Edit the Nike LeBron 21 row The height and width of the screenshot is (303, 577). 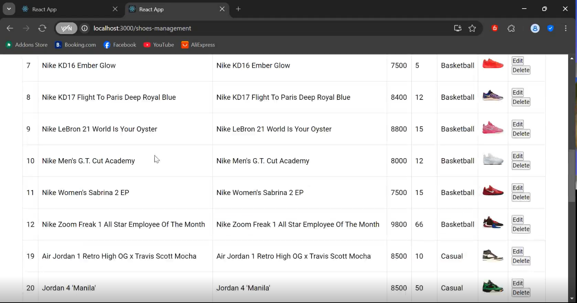(x=518, y=125)
